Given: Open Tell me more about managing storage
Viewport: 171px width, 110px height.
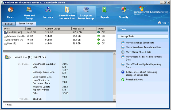Looking at the screenshot, I should coord(142,74).
